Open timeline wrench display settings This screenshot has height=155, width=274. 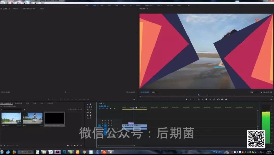click(x=114, y=108)
